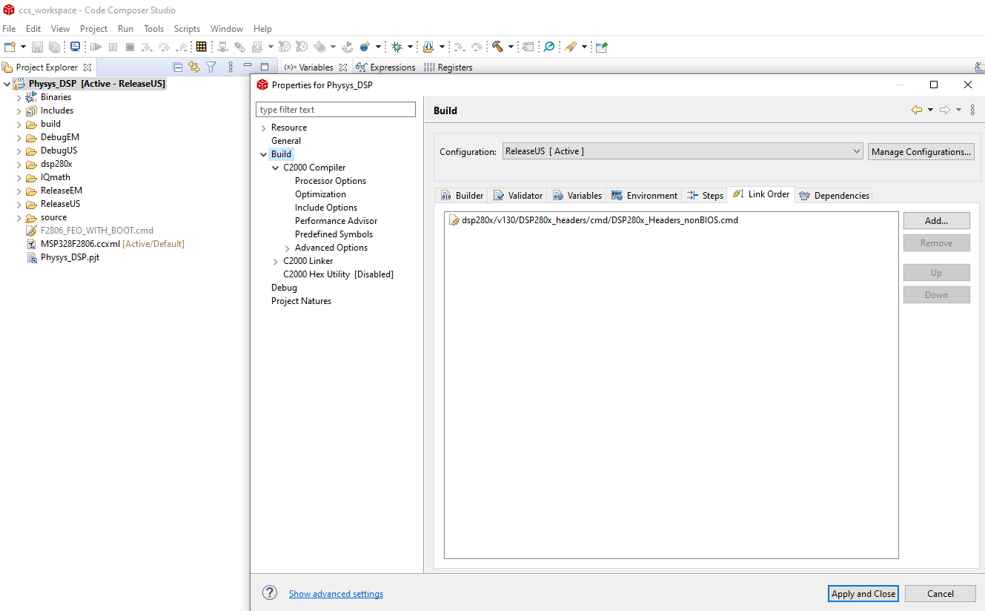This screenshot has width=985, height=611.
Task: Open the Build hammer dropdown arrow
Action: (510, 47)
